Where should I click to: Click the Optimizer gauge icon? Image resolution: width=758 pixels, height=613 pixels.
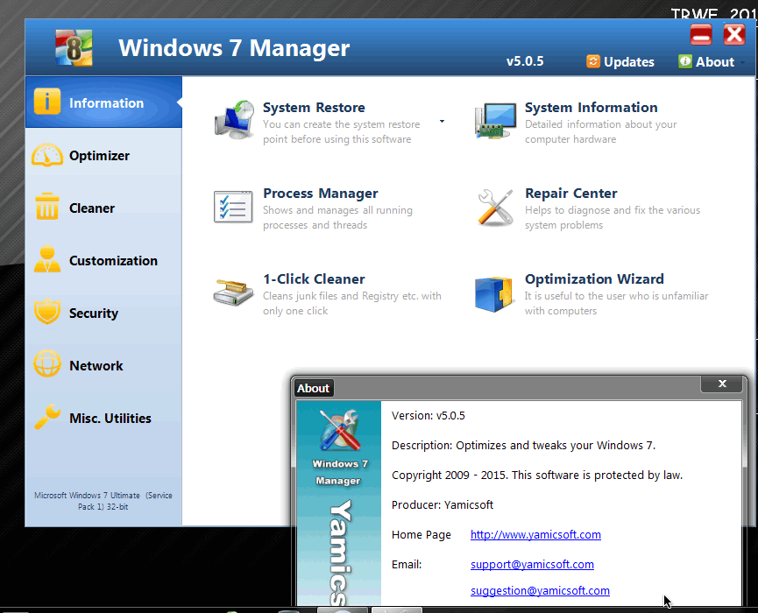pos(47,155)
